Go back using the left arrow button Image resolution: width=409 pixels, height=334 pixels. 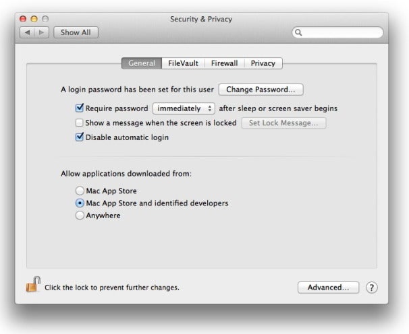click(27, 32)
